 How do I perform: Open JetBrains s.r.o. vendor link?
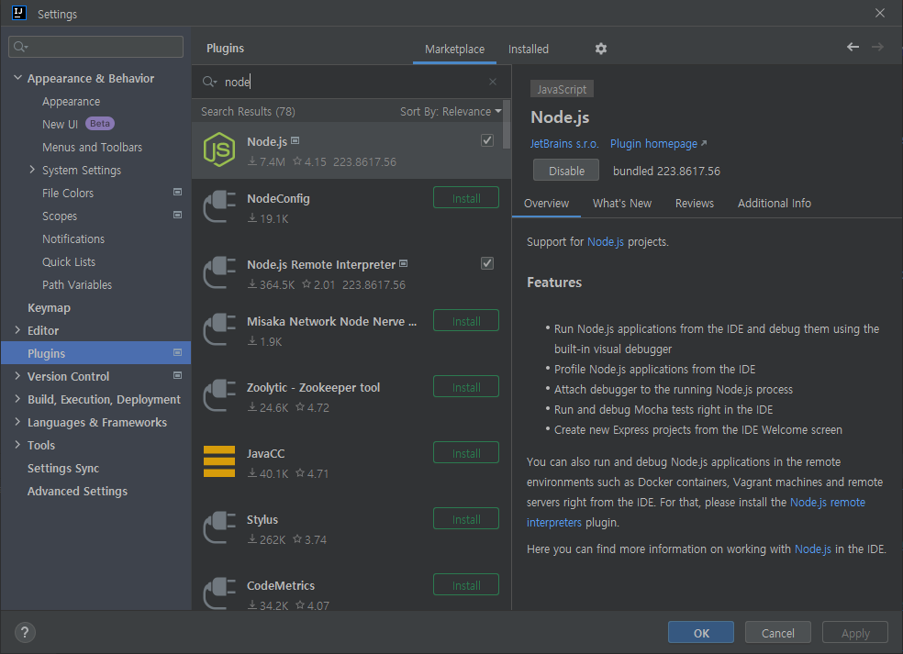click(564, 143)
